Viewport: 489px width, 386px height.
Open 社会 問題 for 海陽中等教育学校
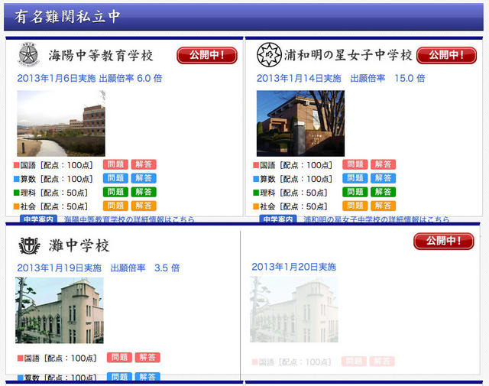point(115,206)
